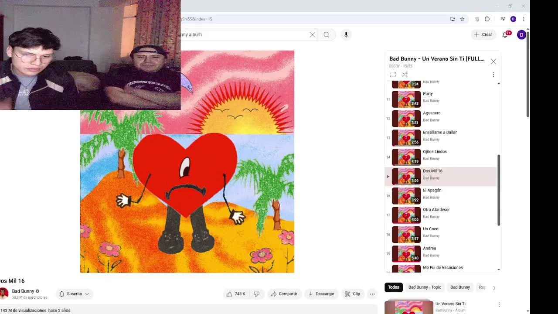The width and height of the screenshot is (558, 314).
Task: Click the magnifier search icon
Action: (x=326, y=34)
